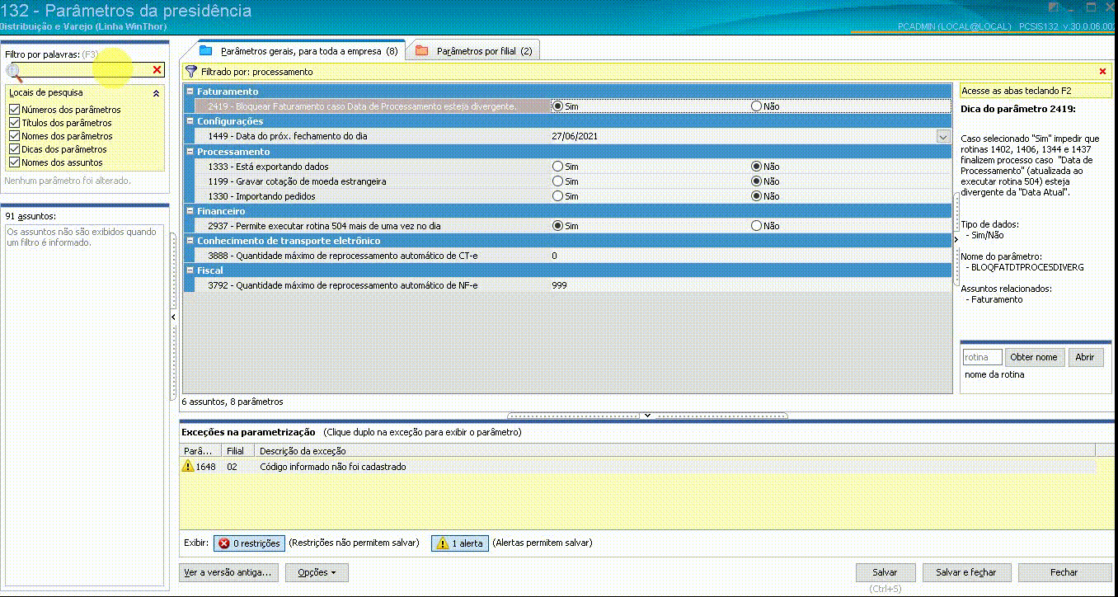Select 'Sim' for parameter 2419 Bloquear Faturamento
This screenshot has height=597, width=1118.
[558, 106]
